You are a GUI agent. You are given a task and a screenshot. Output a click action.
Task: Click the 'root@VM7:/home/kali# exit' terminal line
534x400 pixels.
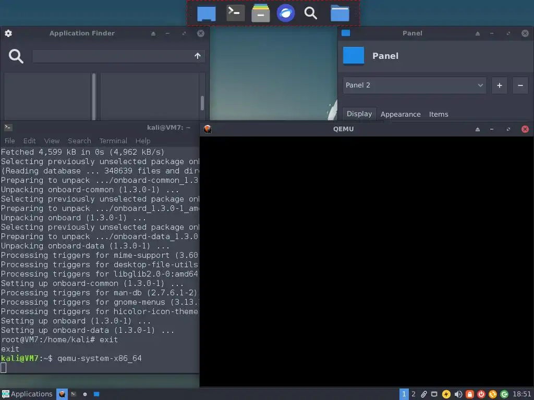(59, 340)
